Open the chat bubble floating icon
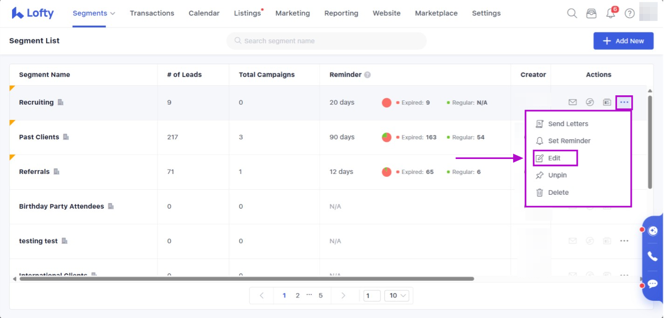This screenshot has width=664, height=318. click(x=652, y=284)
